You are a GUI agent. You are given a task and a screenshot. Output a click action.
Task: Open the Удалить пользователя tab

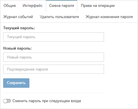click(59, 17)
